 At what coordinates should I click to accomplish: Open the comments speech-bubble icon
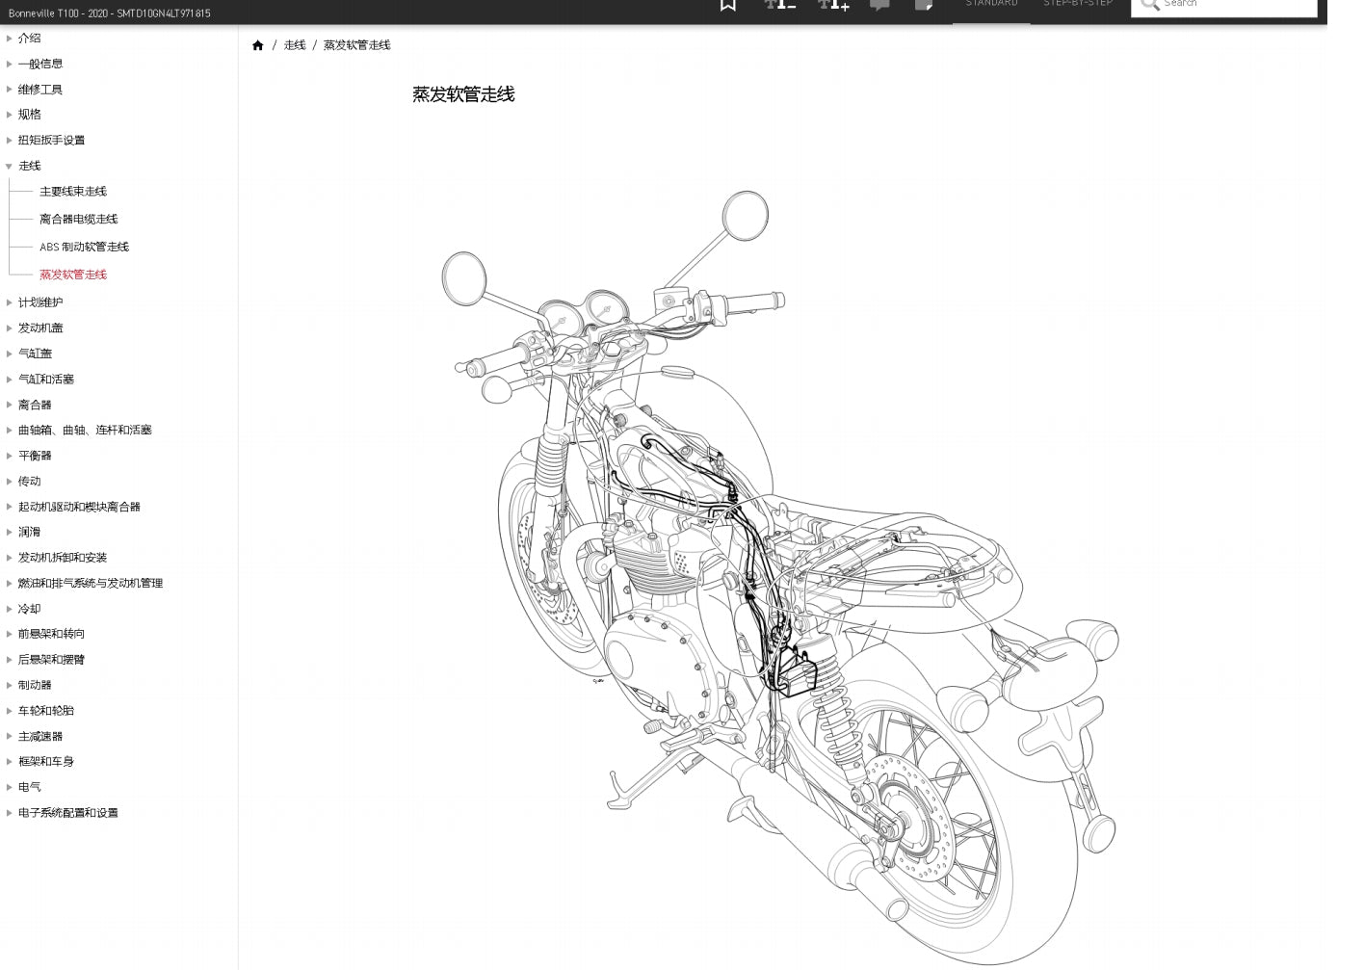click(879, 5)
